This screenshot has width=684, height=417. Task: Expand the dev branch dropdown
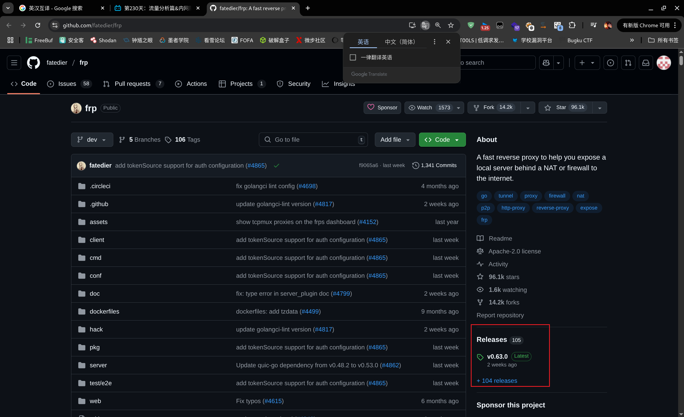(92, 140)
